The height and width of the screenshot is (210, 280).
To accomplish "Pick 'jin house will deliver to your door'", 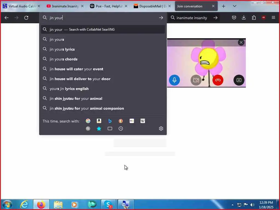I will tap(103, 78).
